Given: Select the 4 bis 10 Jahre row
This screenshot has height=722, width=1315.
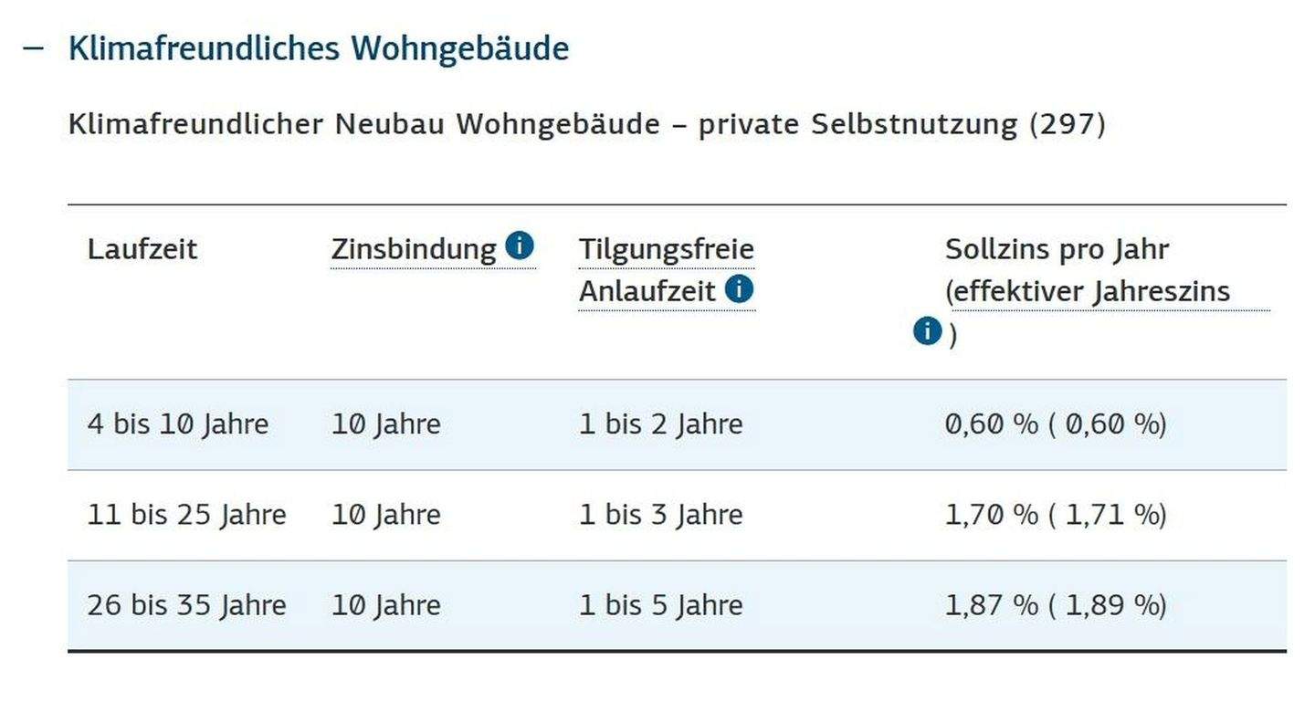Looking at the screenshot, I should 178,424.
